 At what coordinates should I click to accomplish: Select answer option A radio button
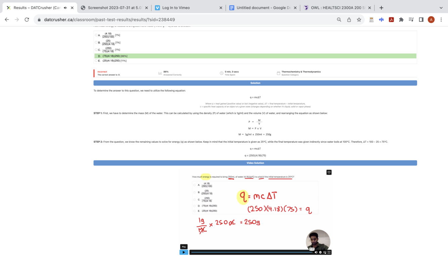(x=96, y=35)
